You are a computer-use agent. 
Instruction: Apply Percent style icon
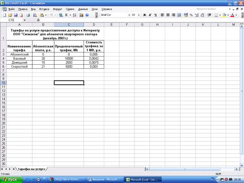191,15
